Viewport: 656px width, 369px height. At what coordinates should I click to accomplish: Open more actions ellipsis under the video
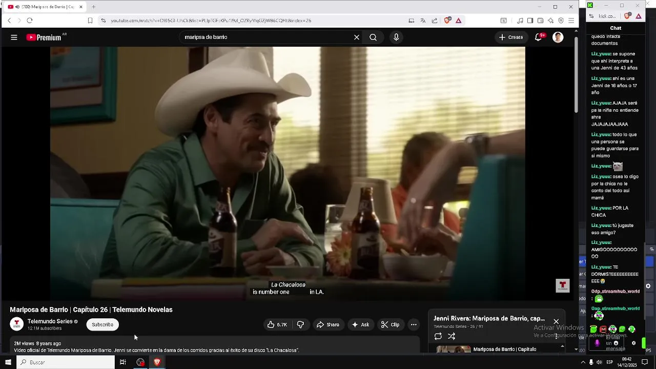(414, 324)
